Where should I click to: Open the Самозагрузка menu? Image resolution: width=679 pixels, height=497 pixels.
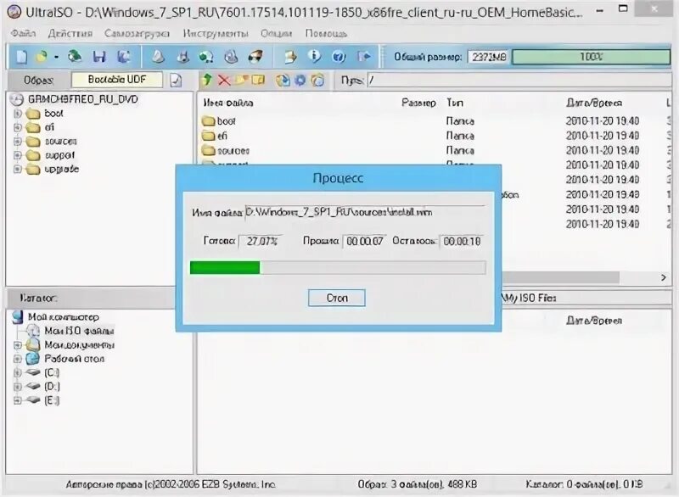tap(137, 33)
